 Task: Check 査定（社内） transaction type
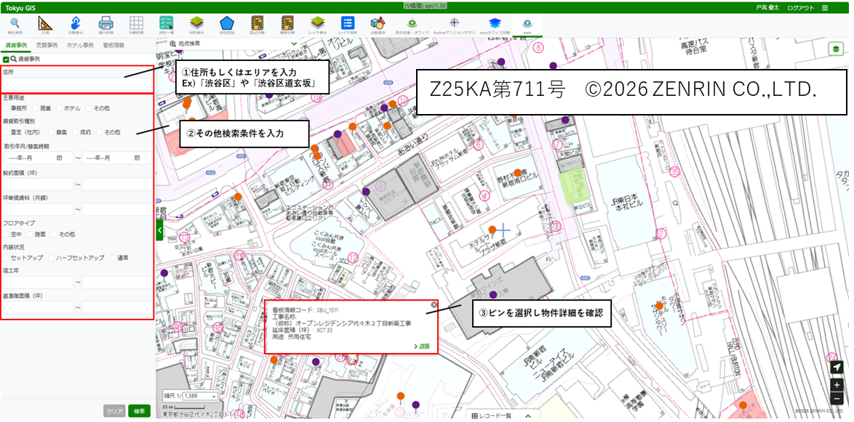tap(5, 132)
